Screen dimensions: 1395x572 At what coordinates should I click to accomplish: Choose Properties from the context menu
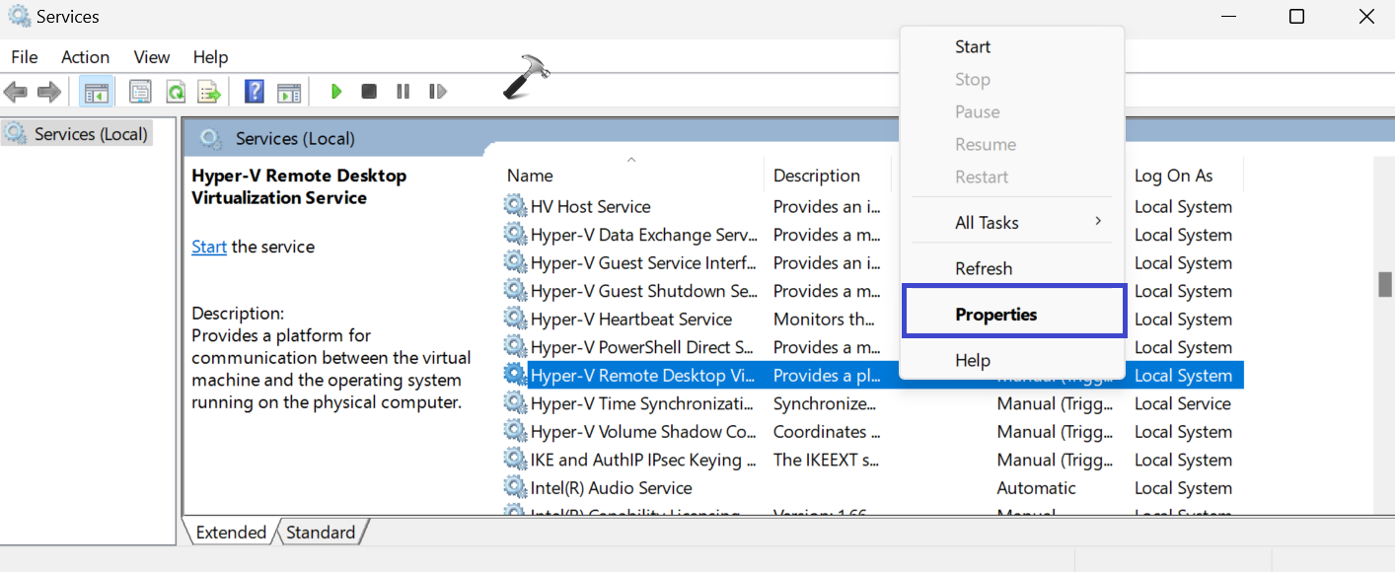[x=995, y=315]
